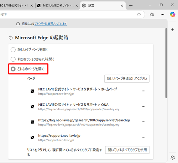Click the favicon of the https://support.nec-lavie.jp entry
Viewport: 178px width, 163px height.
pyautogui.click(x=32, y=137)
